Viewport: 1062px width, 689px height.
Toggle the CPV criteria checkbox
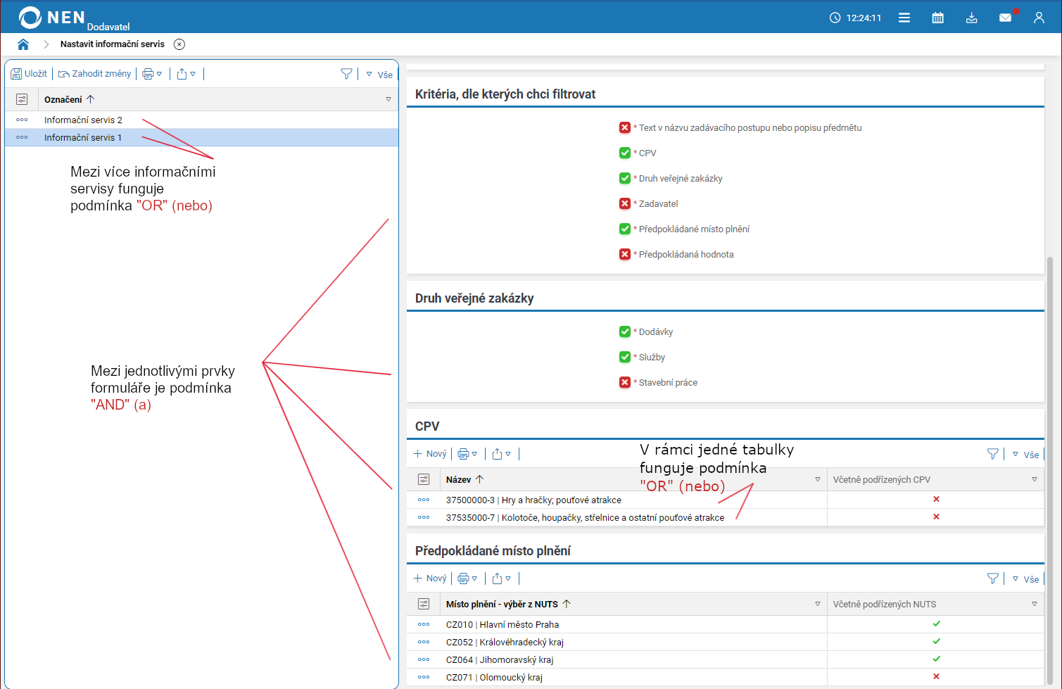pyautogui.click(x=625, y=153)
